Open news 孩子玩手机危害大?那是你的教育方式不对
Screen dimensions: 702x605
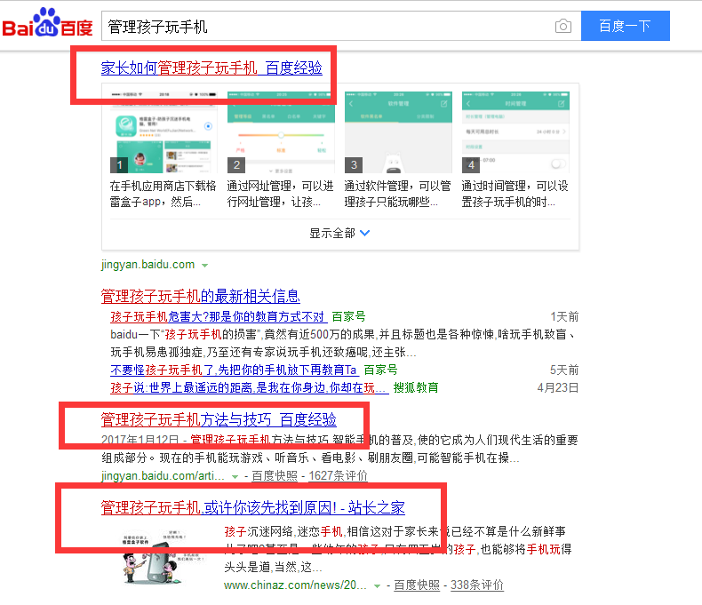pos(217,317)
